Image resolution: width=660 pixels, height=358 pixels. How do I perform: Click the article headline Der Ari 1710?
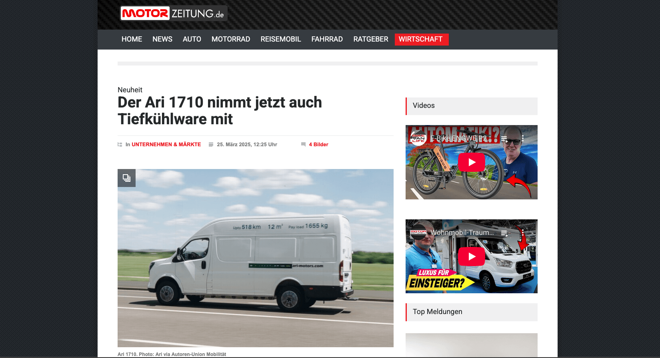[x=220, y=111]
